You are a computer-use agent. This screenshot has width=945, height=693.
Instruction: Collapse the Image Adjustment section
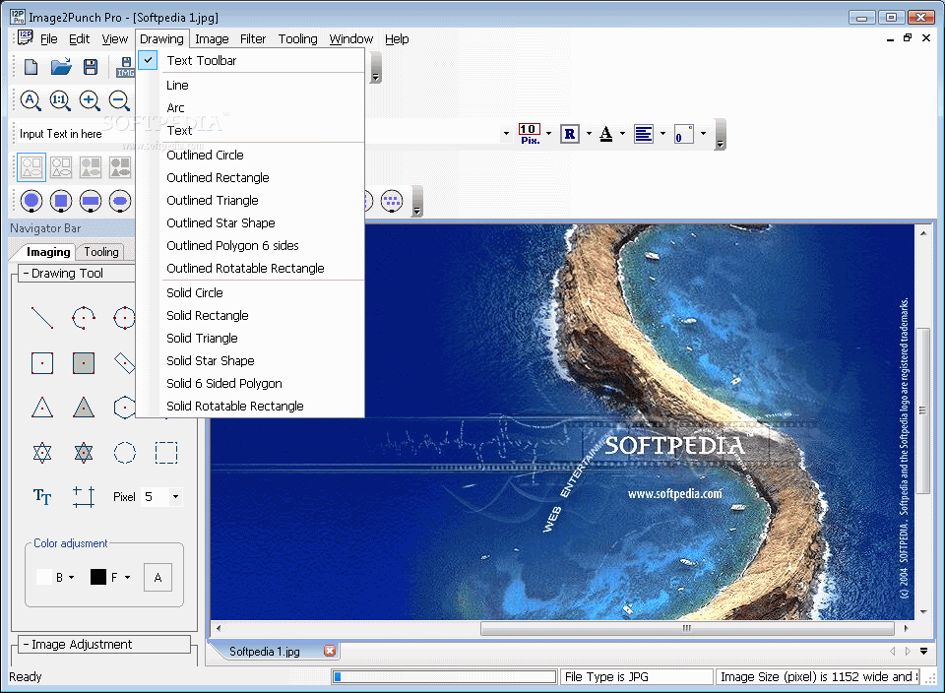tap(27, 644)
